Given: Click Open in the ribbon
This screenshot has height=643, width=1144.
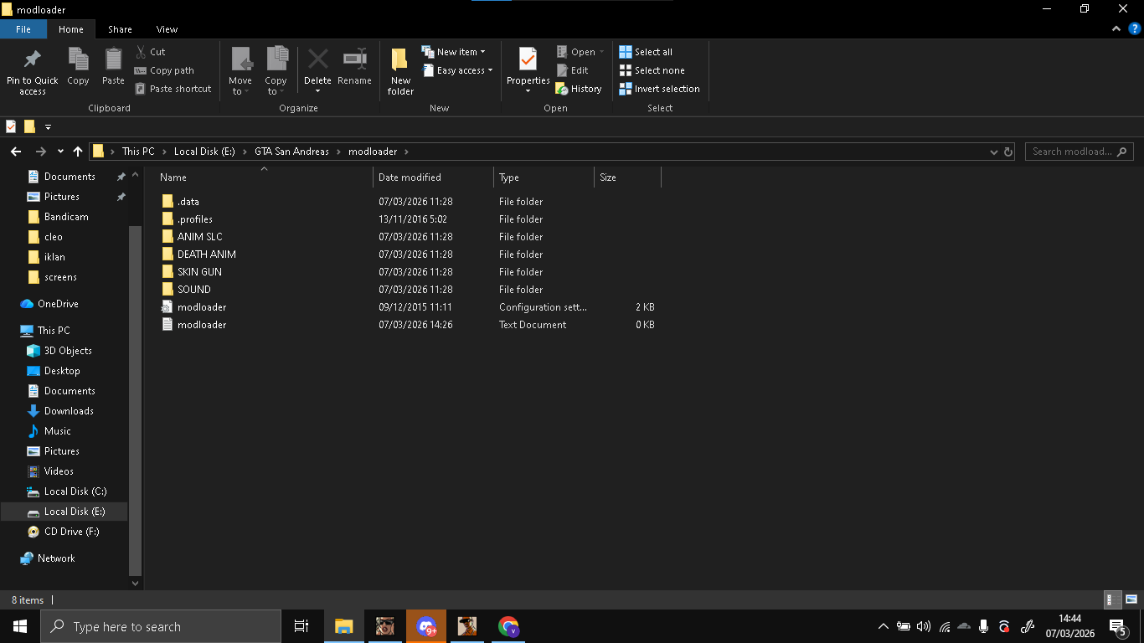Looking at the screenshot, I should [x=580, y=52].
